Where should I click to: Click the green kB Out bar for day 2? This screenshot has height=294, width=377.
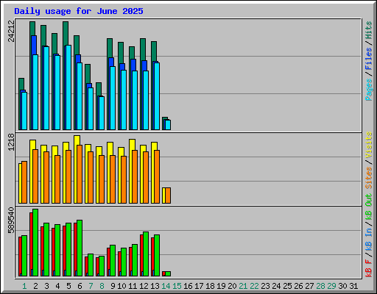(35, 243)
